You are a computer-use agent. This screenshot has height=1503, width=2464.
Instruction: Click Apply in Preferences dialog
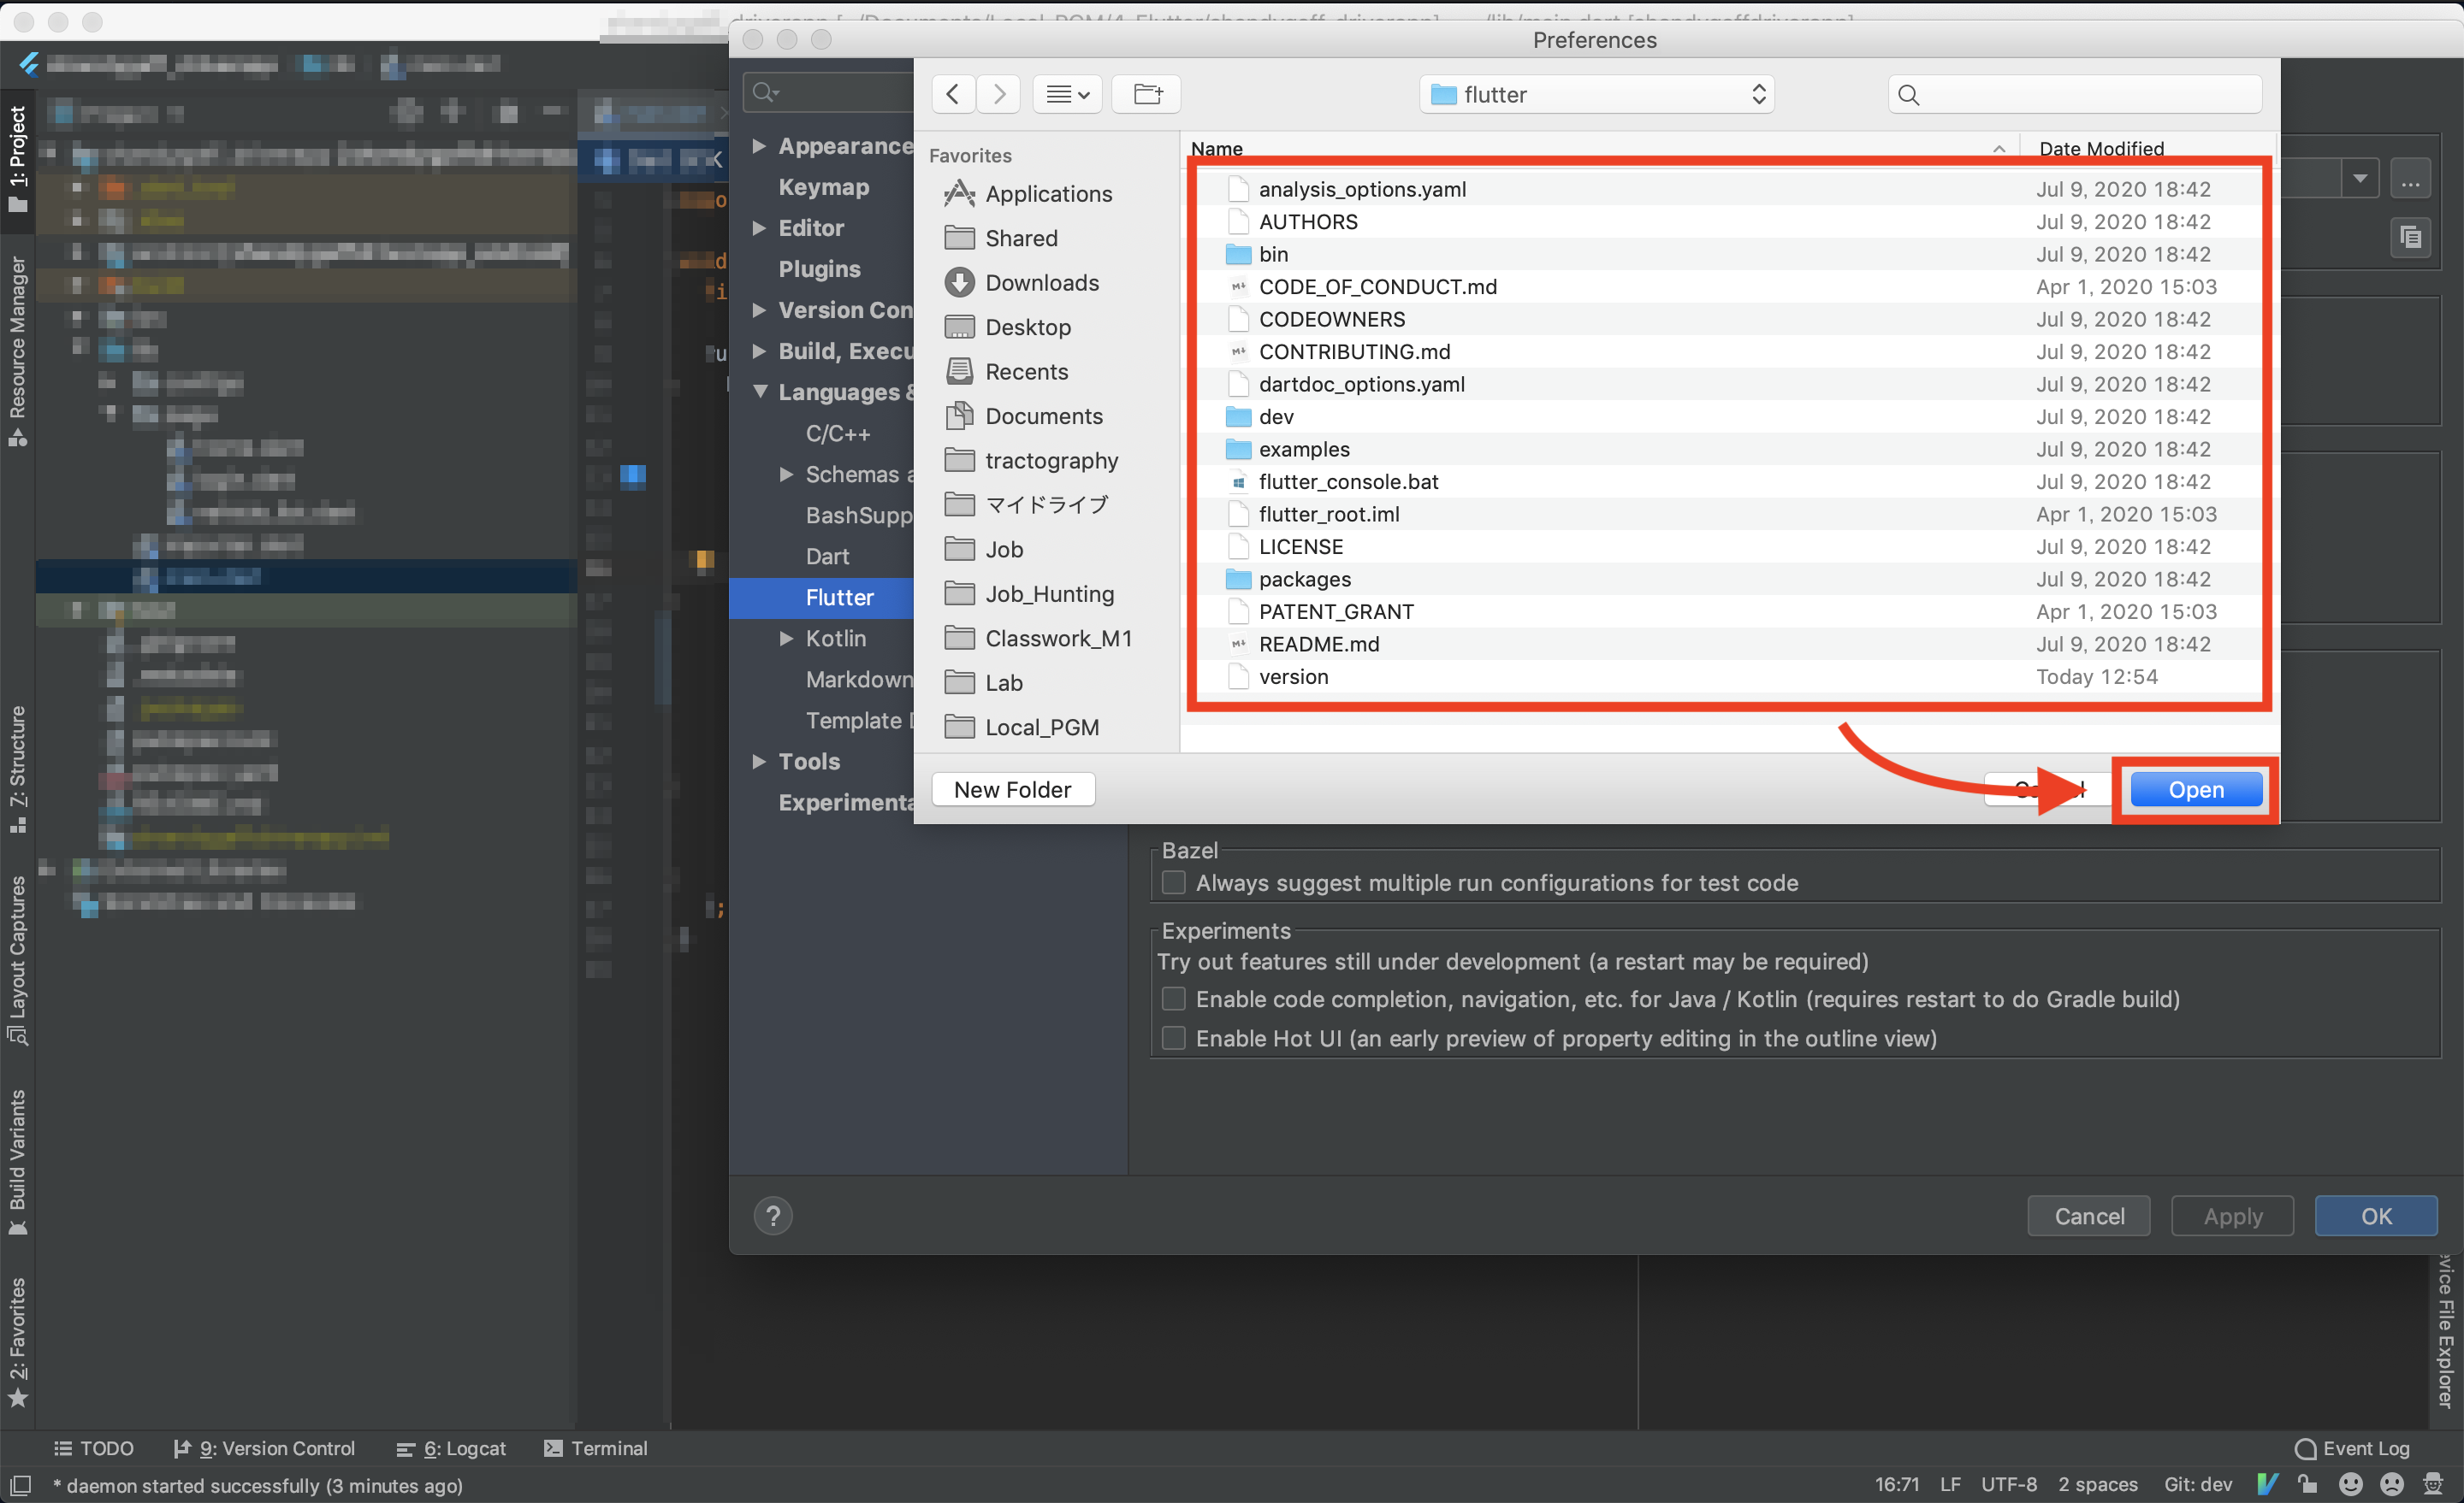[x=2232, y=1215]
